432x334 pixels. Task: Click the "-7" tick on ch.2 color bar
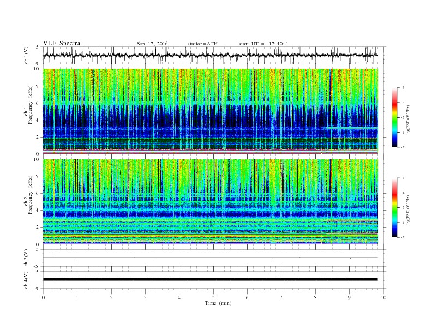tap(403, 237)
